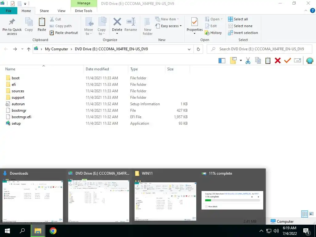Click the Properties checkmark icon

194,22
